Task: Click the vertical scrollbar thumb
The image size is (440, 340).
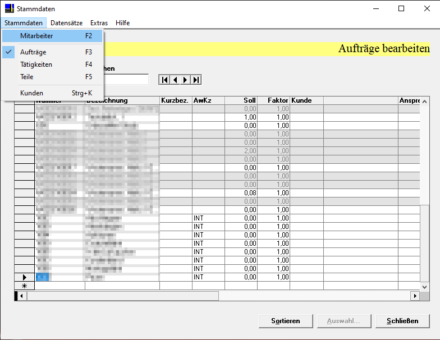Action: [x=424, y=243]
